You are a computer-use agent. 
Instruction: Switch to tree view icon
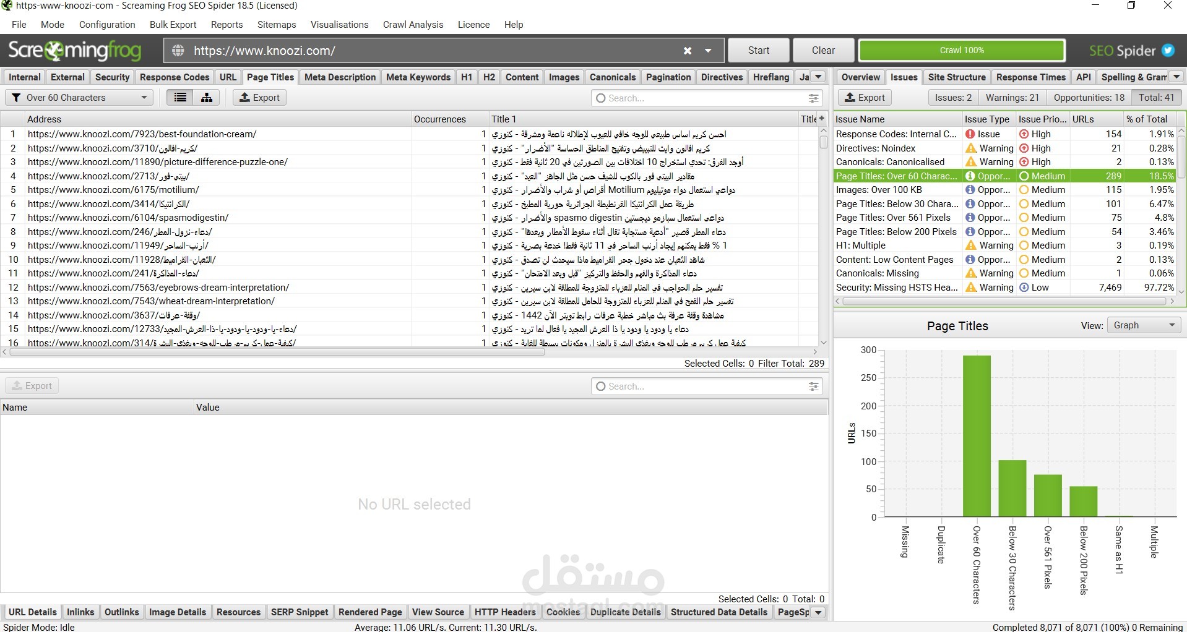coord(207,98)
